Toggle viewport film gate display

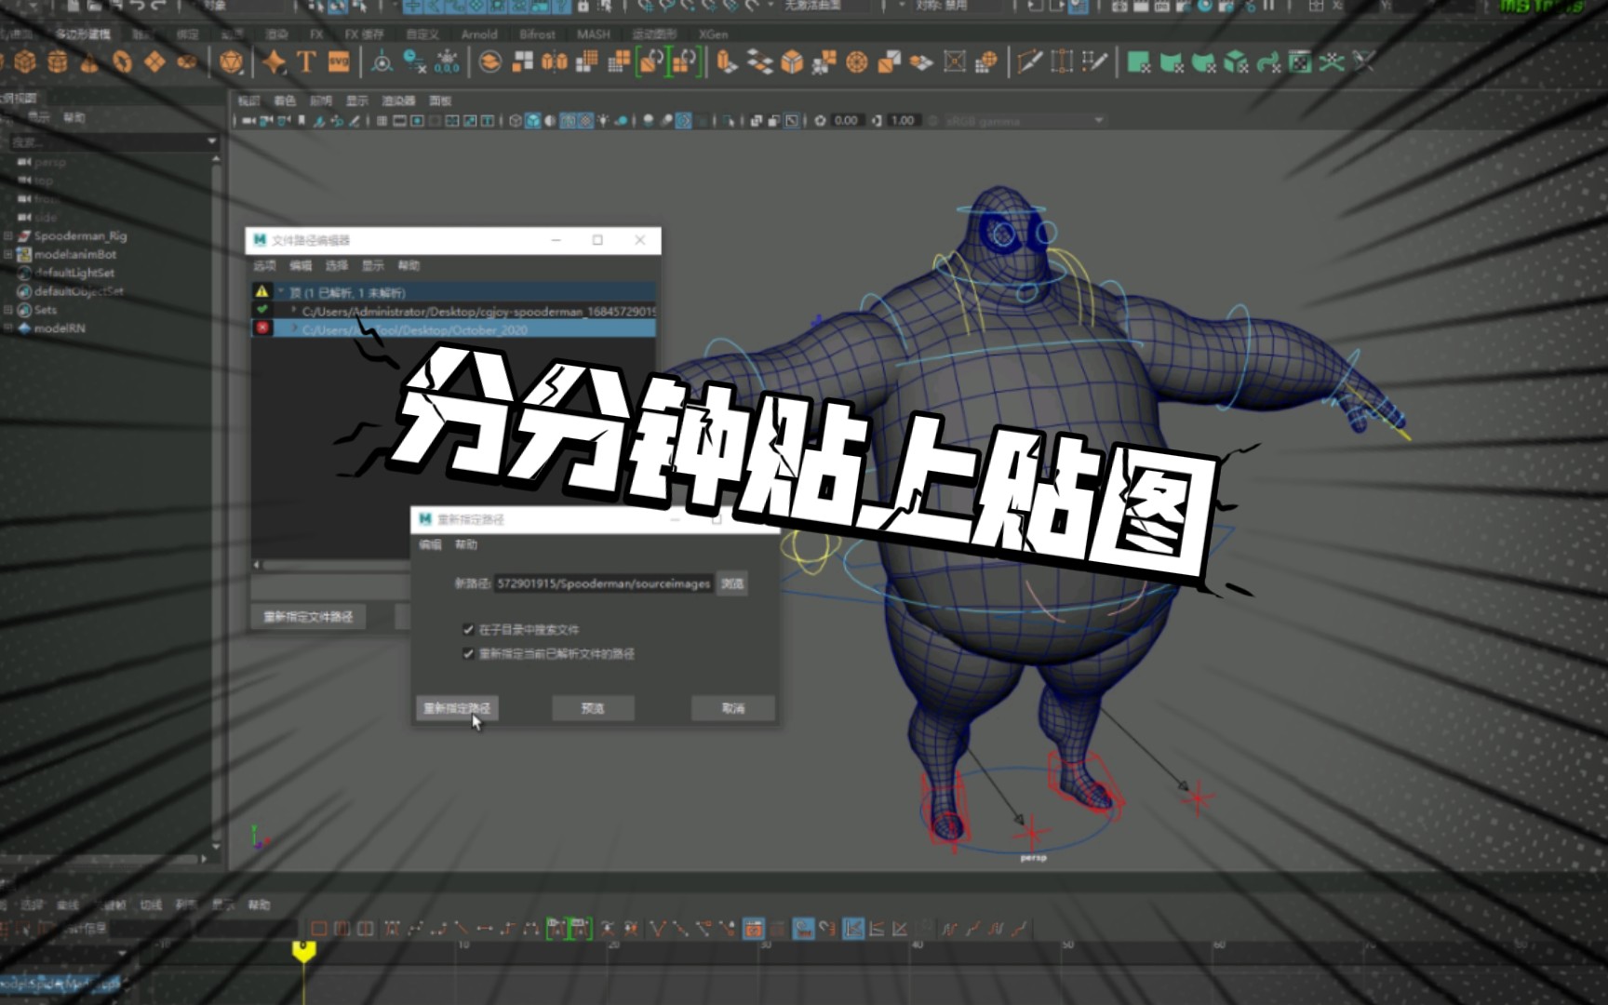400,121
